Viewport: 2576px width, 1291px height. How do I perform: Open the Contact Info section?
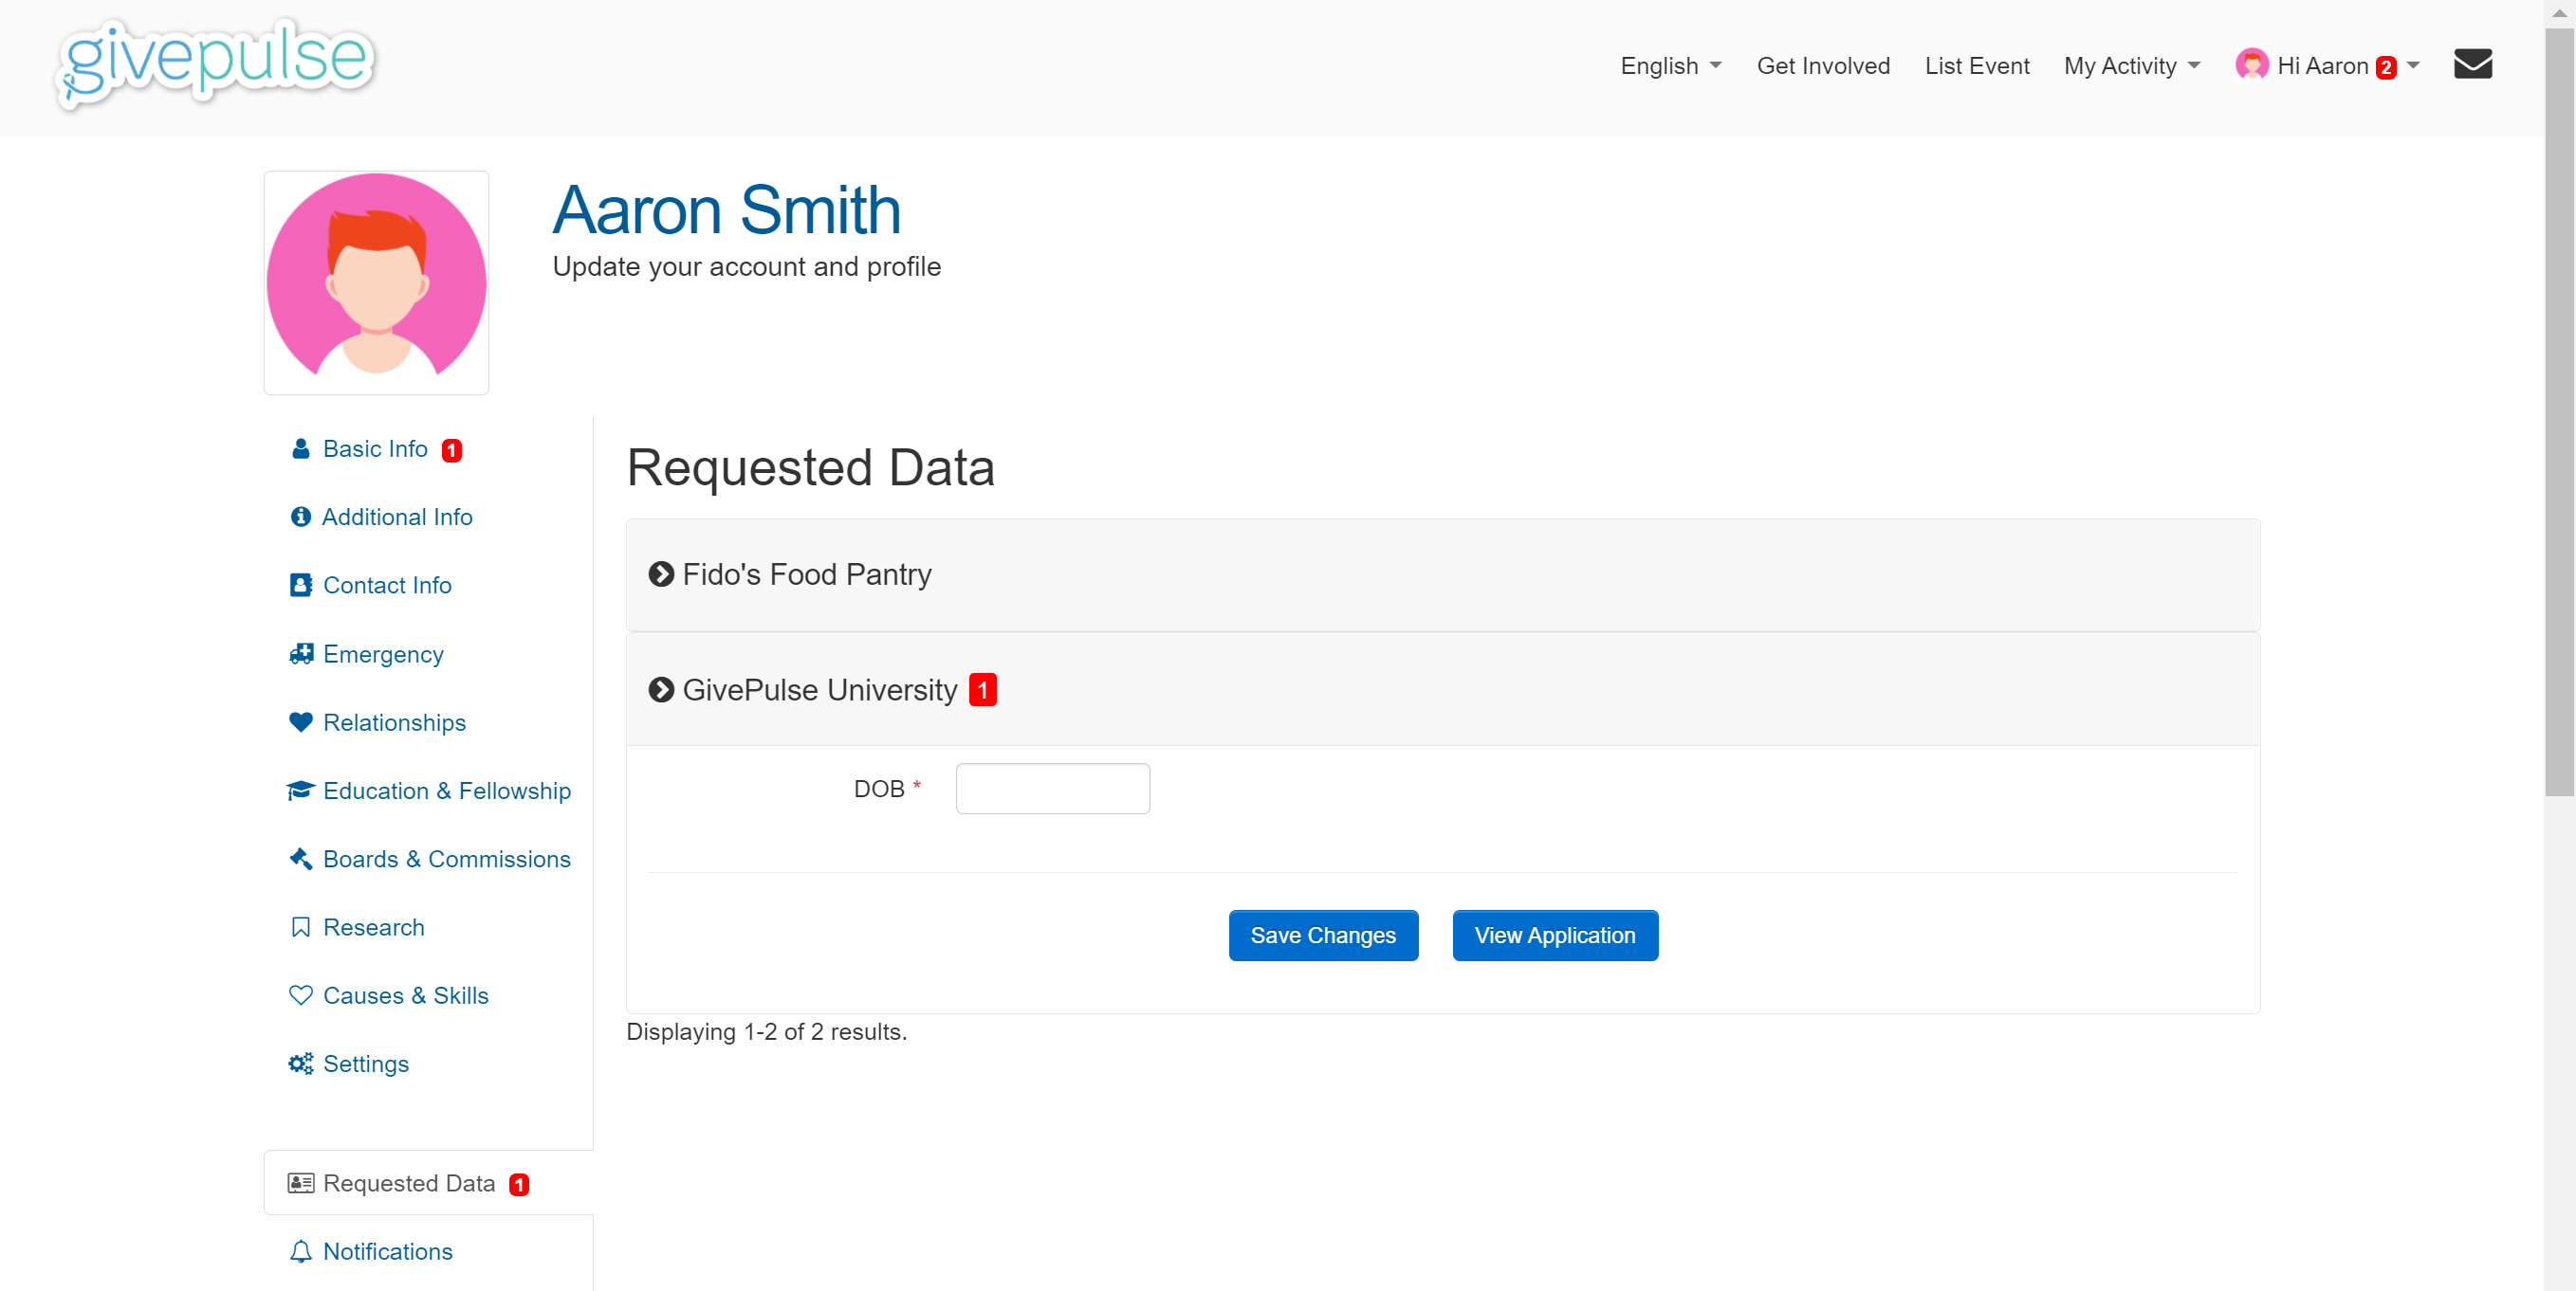387,585
